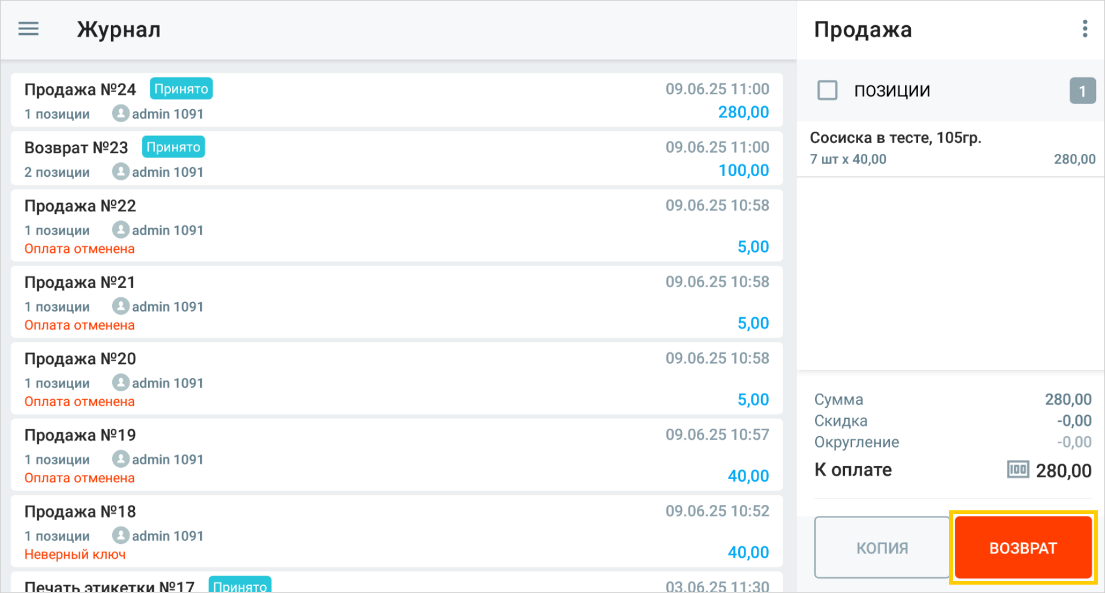Click the Принято status badge on Продажа №24
This screenshot has width=1105, height=593.
click(x=181, y=89)
